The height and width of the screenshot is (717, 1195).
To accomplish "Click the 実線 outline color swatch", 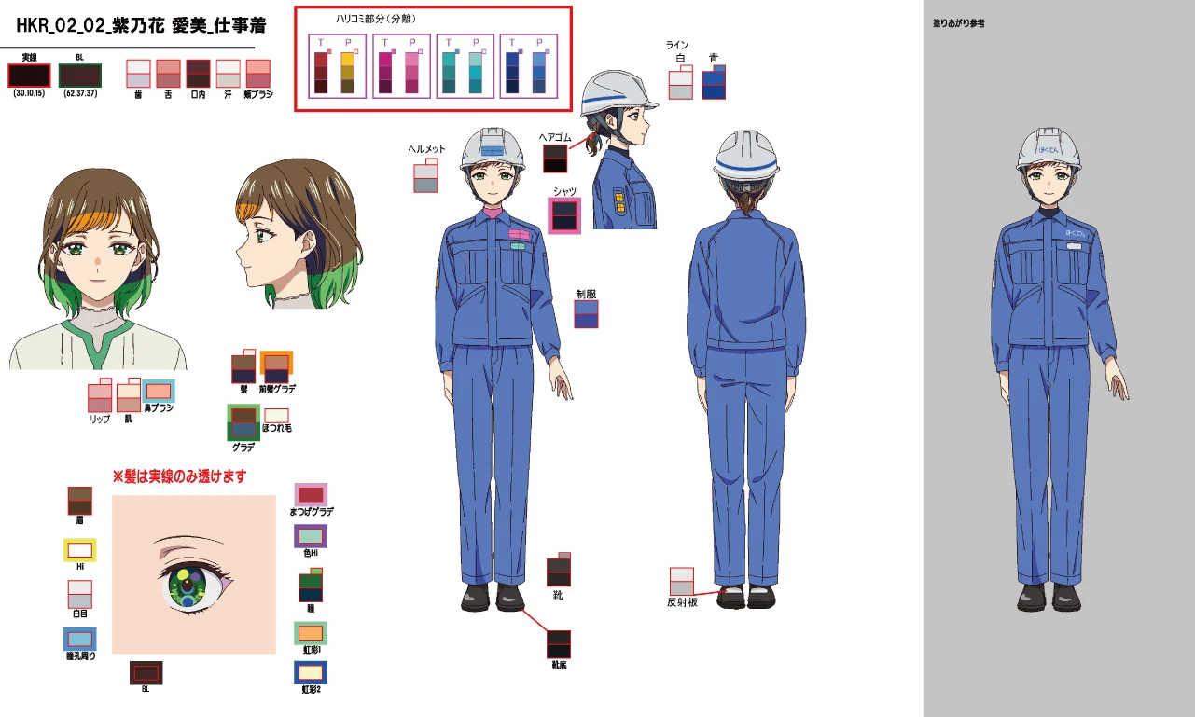I will pyautogui.click(x=29, y=76).
